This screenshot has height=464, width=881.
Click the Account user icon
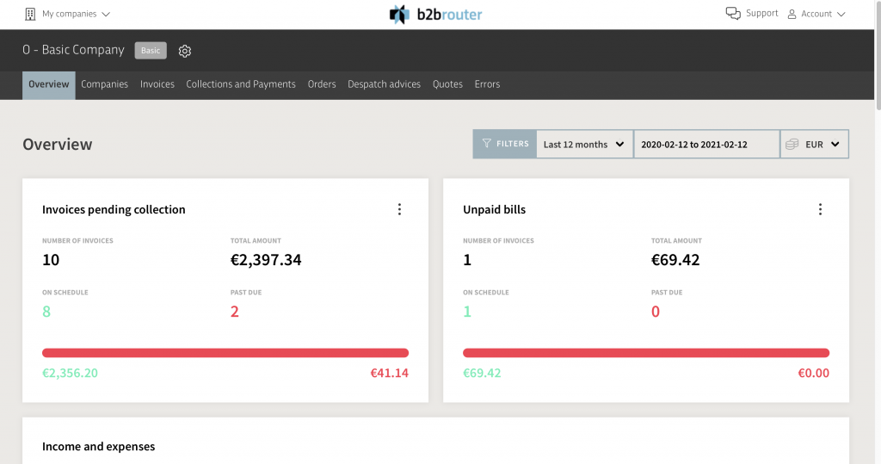click(792, 14)
